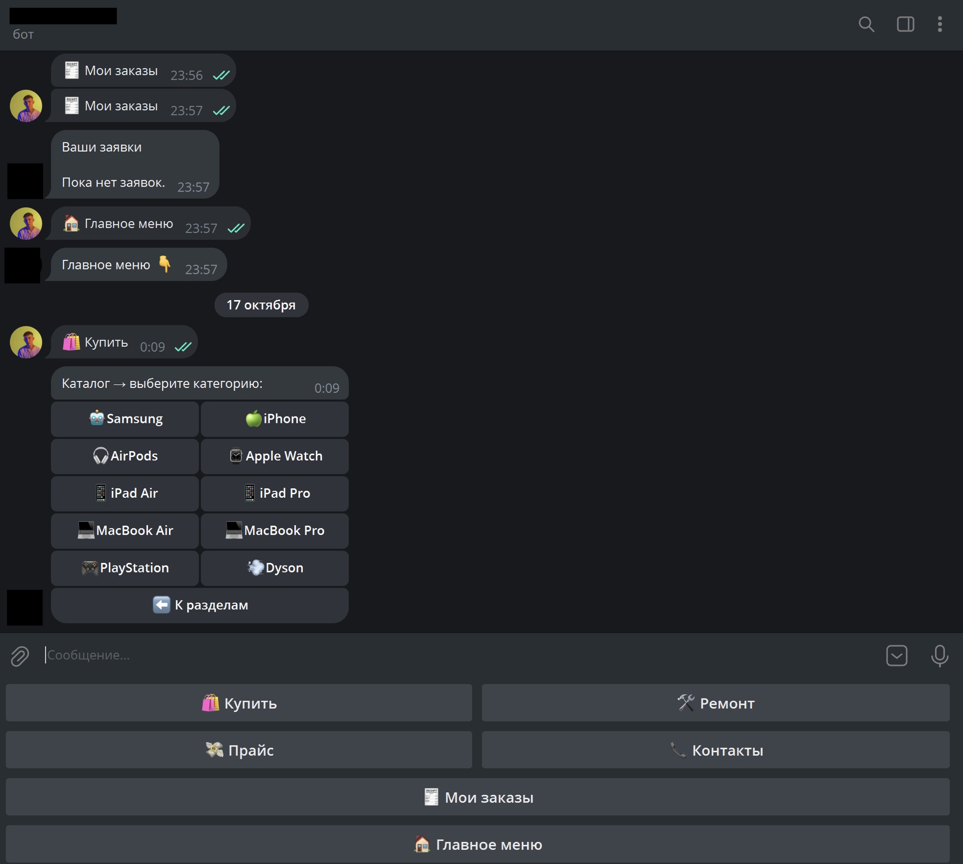Click the paperclip attach file icon
The image size is (963, 864).
(20, 656)
